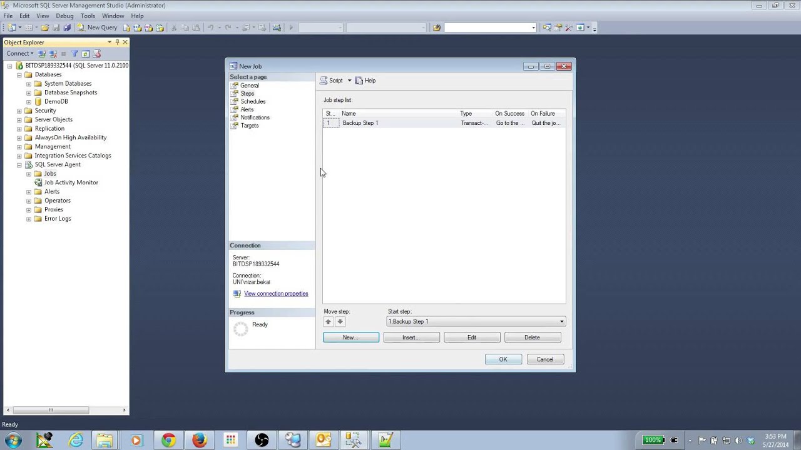Open the Connect dropdown in Object Explorer

tap(20, 54)
